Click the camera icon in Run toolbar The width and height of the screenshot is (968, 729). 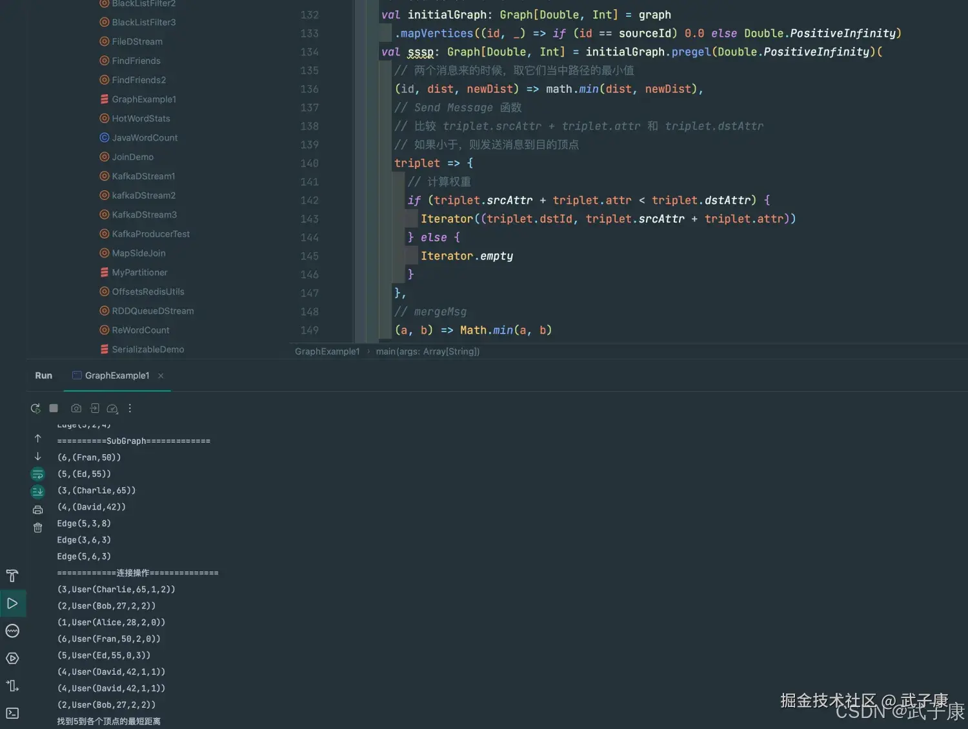point(76,408)
